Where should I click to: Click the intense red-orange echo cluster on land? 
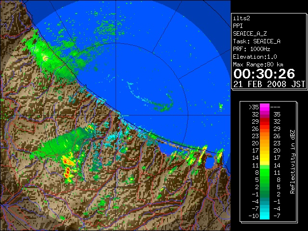68,167
